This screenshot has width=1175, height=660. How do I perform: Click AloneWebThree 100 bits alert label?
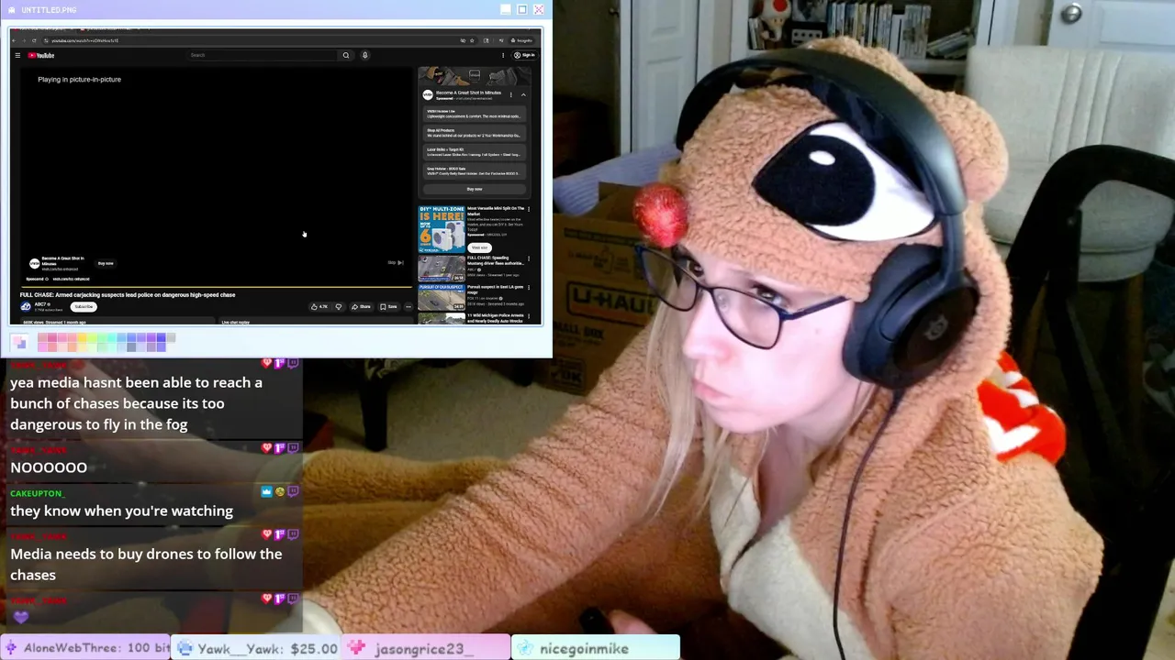[85, 648]
